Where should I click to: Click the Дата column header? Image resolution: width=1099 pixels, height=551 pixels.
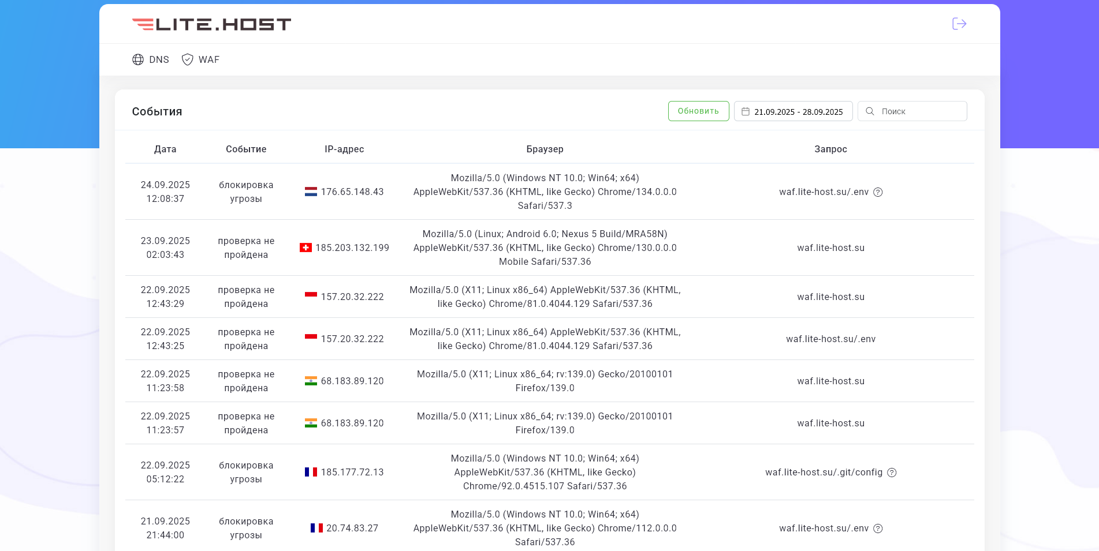point(165,149)
